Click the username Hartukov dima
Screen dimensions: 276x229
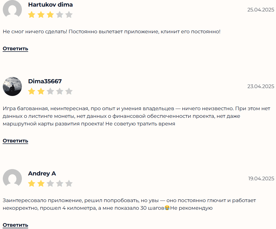coord(50,5)
